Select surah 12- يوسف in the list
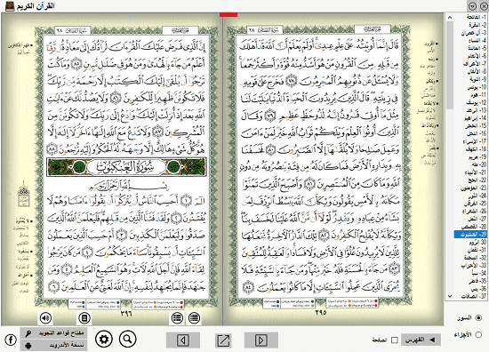This screenshot has height=352, width=489. [477, 102]
